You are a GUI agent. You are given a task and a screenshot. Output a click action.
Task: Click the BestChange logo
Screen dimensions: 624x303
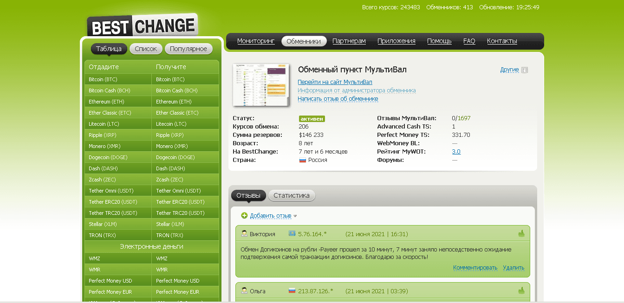pyautogui.click(x=142, y=26)
